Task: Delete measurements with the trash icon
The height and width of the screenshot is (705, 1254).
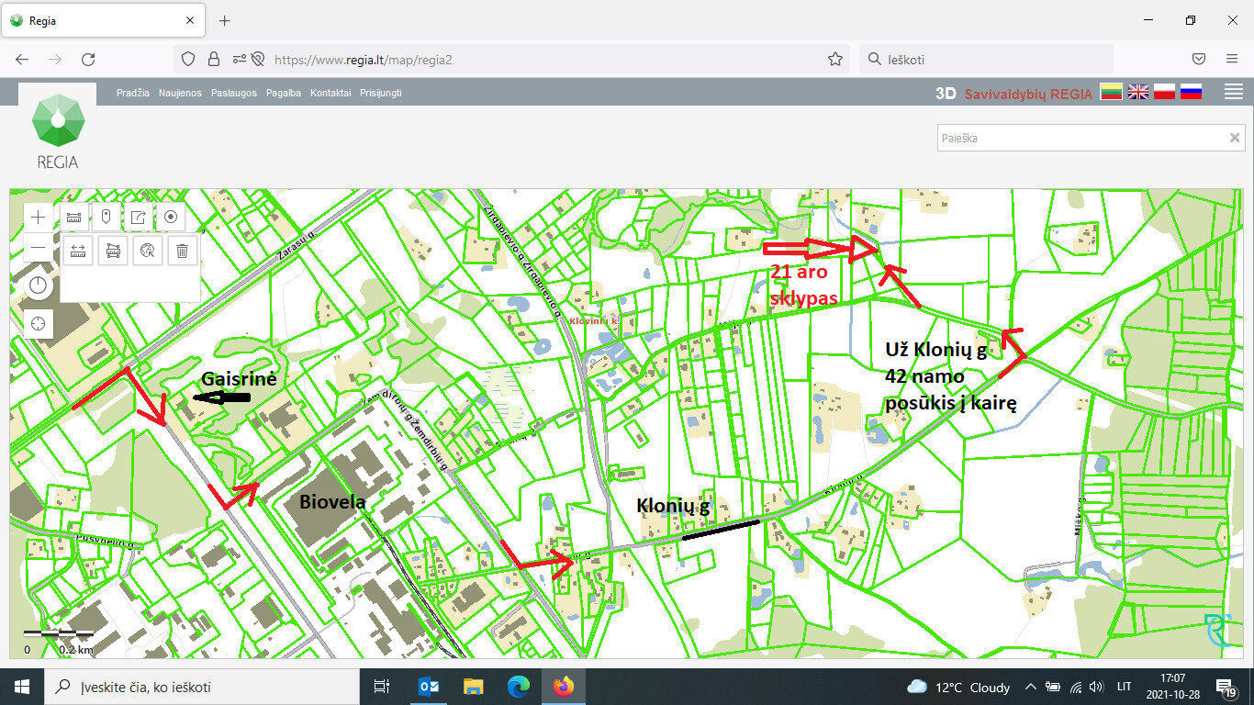Action: pos(183,251)
